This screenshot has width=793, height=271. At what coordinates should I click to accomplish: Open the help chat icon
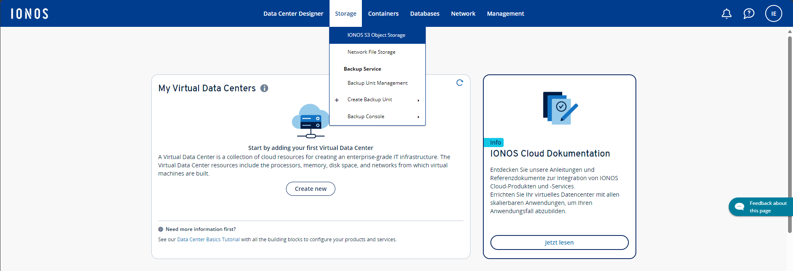pyautogui.click(x=749, y=14)
